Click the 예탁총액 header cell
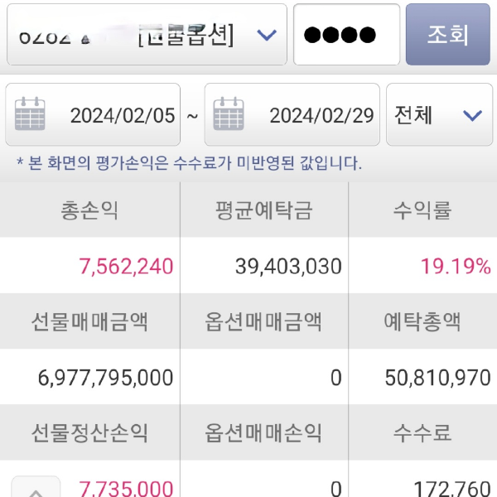 [422, 321]
